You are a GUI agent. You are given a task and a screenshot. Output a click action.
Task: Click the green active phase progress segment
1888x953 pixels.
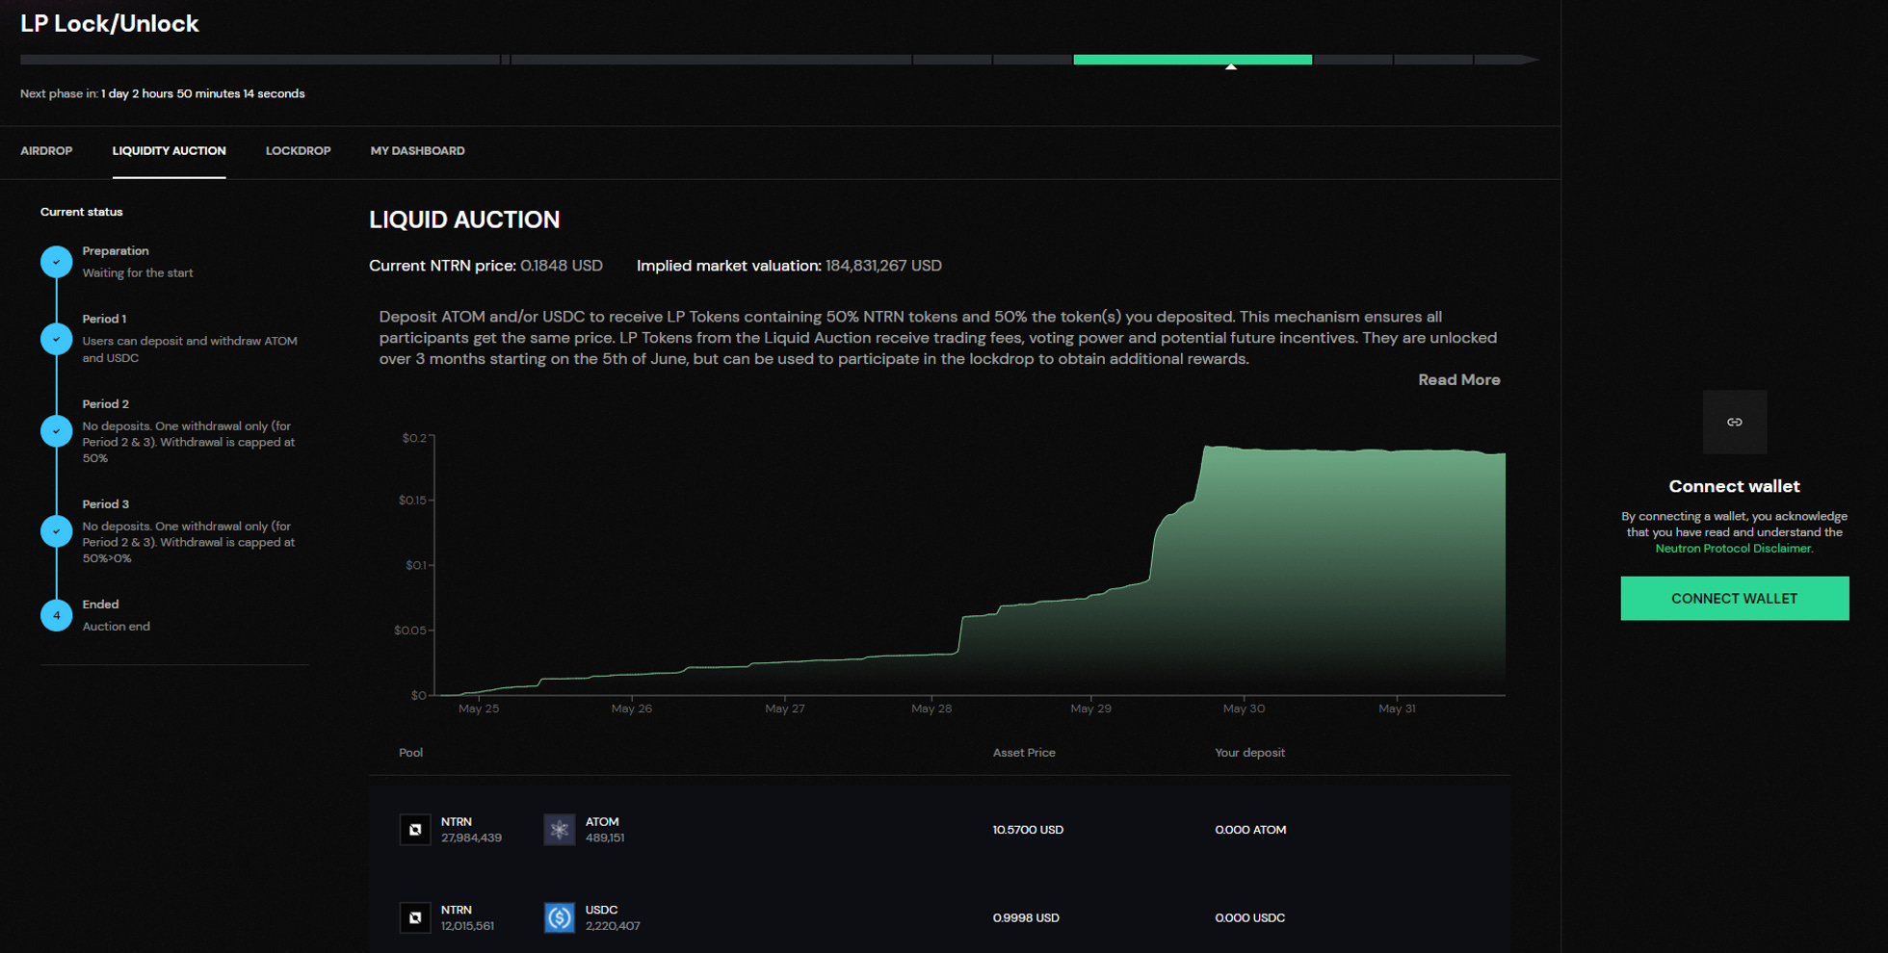1193,60
